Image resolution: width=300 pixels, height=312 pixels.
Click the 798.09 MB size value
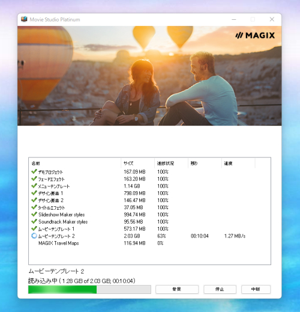click(x=134, y=193)
